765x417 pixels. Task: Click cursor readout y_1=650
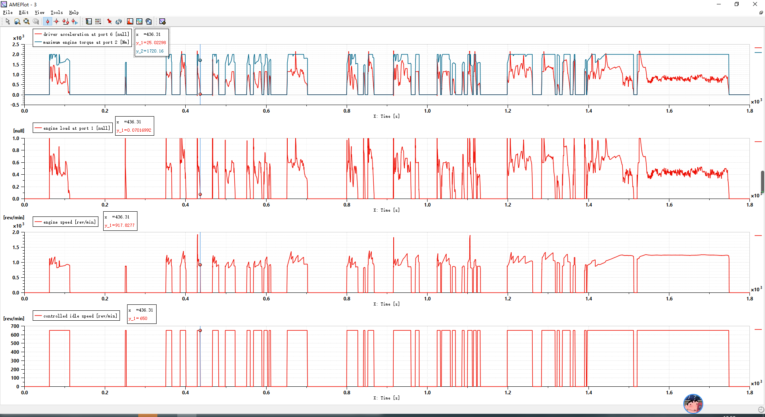click(x=138, y=318)
